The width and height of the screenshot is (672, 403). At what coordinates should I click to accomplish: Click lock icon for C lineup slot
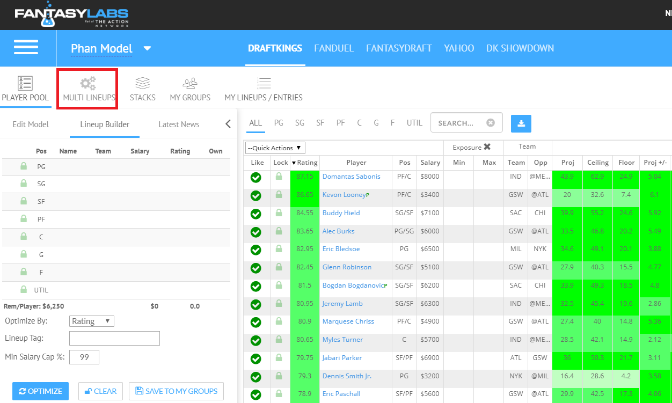[24, 237]
